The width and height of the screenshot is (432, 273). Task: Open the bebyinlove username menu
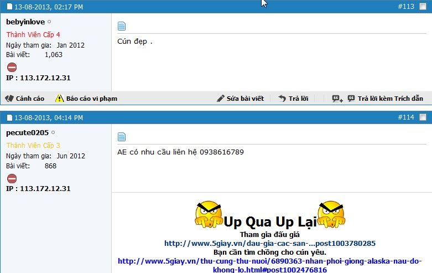point(26,22)
